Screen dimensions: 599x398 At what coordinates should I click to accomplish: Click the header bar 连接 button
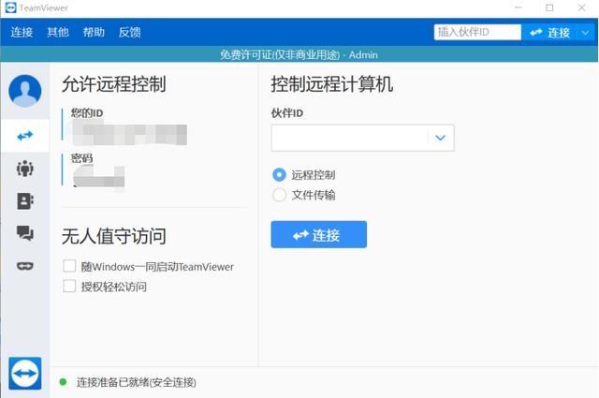click(x=550, y=33)
